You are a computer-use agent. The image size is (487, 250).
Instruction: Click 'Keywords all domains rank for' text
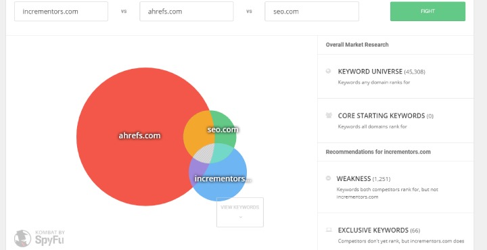pyautogui.click(x=373, y=126)
